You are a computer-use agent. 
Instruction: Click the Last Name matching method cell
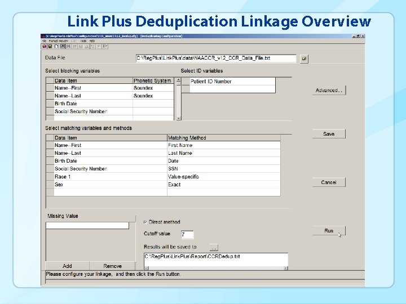(x=224, y=153)
